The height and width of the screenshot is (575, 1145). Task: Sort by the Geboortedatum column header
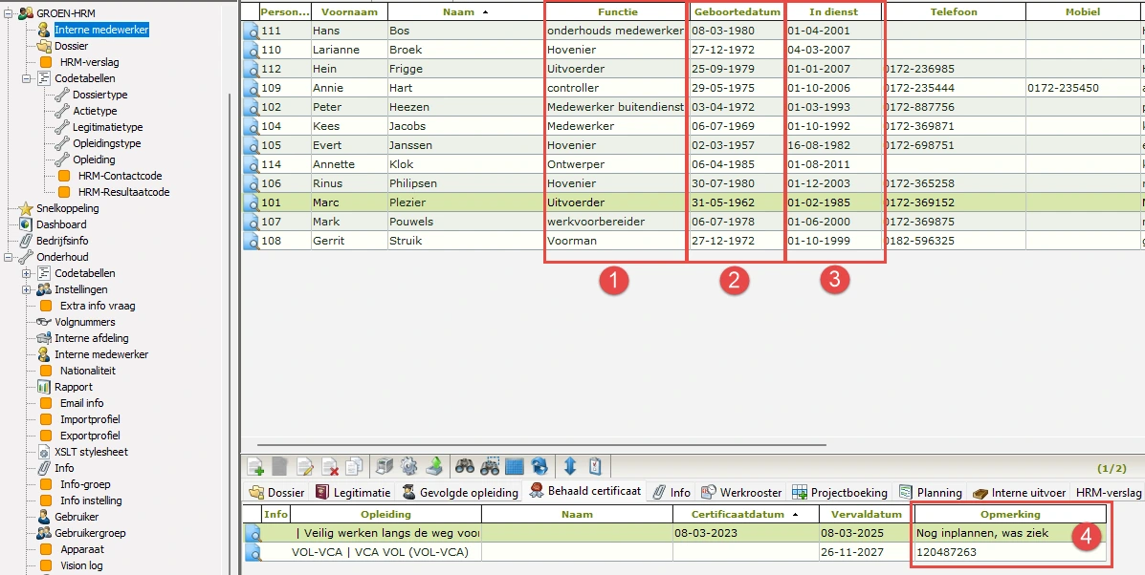pos(735,12)
